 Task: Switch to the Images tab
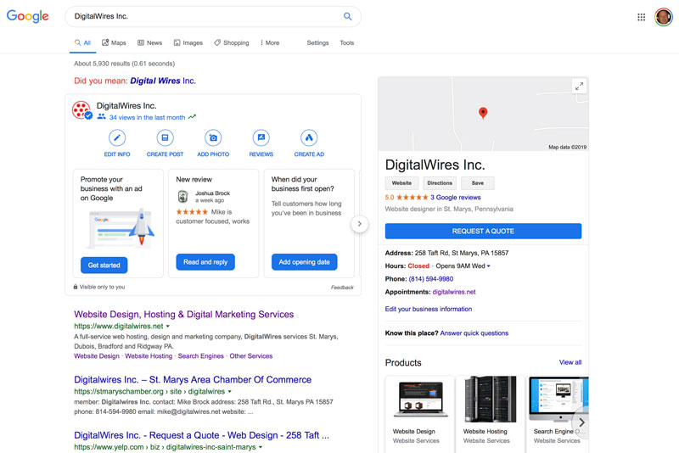pyautogui.click(x=188, y=42)
